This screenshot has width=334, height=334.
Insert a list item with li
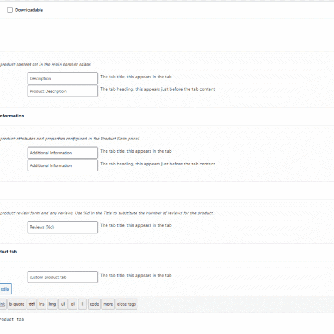click(x=82, y=304)
